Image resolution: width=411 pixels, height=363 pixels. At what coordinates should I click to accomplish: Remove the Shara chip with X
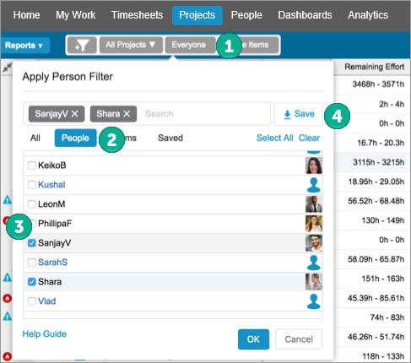pyautogui.click(x=127, y=114)
